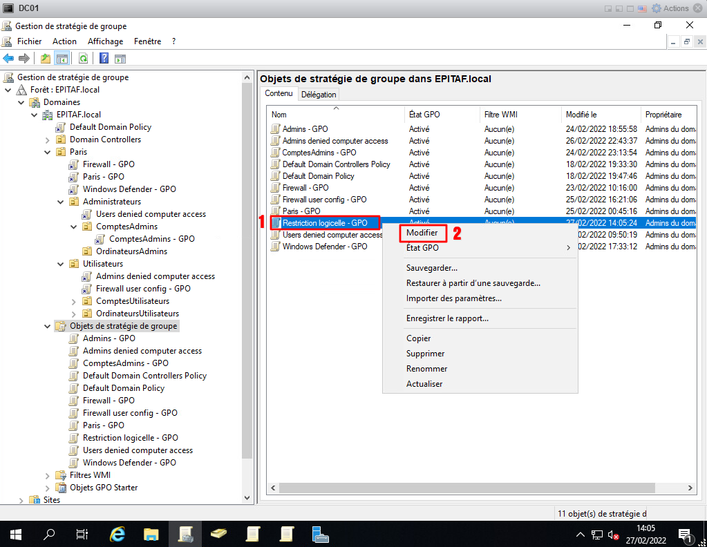Toggle the console tree pane icon

point(62,59)
